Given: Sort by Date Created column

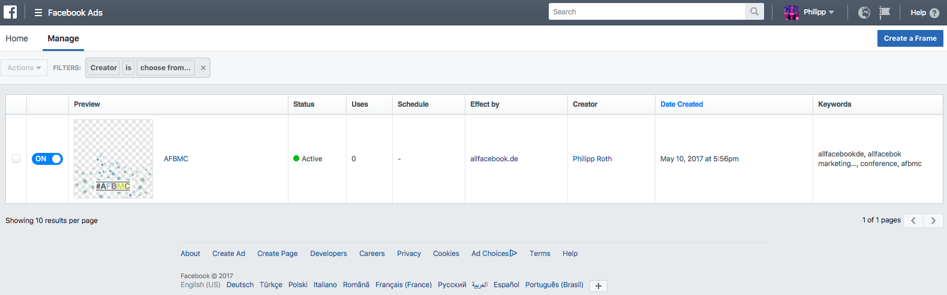Looking at the screenshot, I should click(x=681, y=104).
